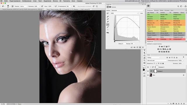Toggle lock all layer icon
The height and width of the screenshot is (105, 187).
point(163,64)
